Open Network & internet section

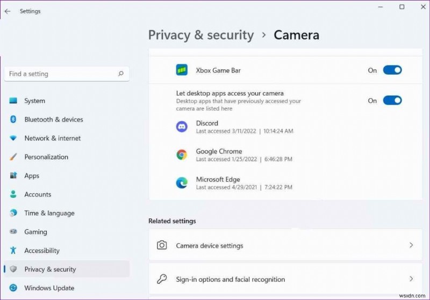point(67,138)
